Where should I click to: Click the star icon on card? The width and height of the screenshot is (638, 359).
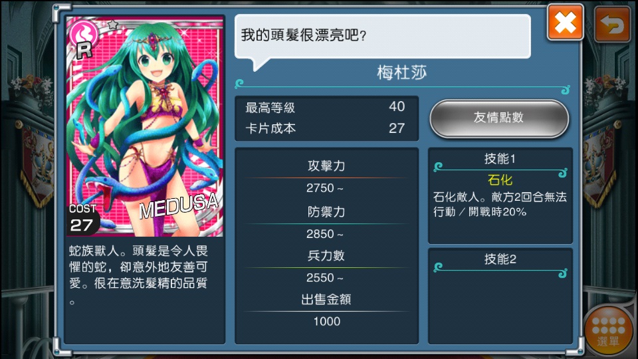pyautogui.click(x=113, y=25)
